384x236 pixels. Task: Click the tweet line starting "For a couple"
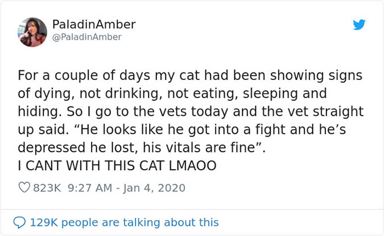point(189,75)
